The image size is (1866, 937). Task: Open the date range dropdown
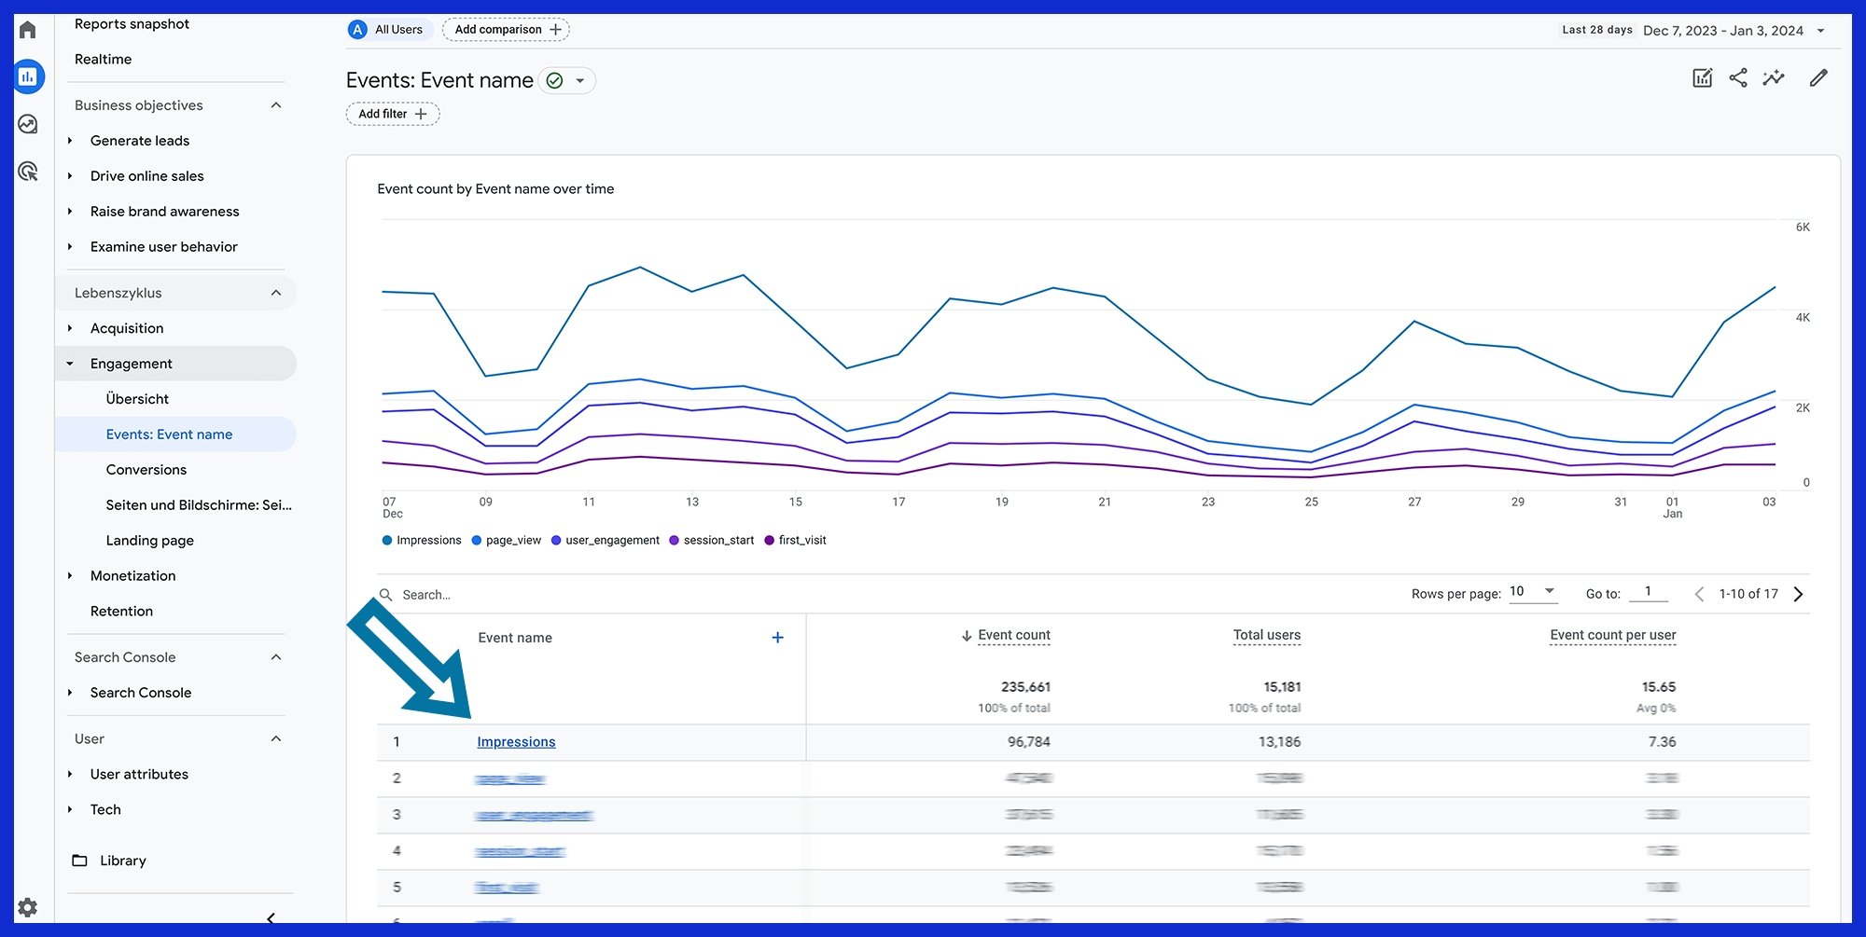coord(1820,31)
